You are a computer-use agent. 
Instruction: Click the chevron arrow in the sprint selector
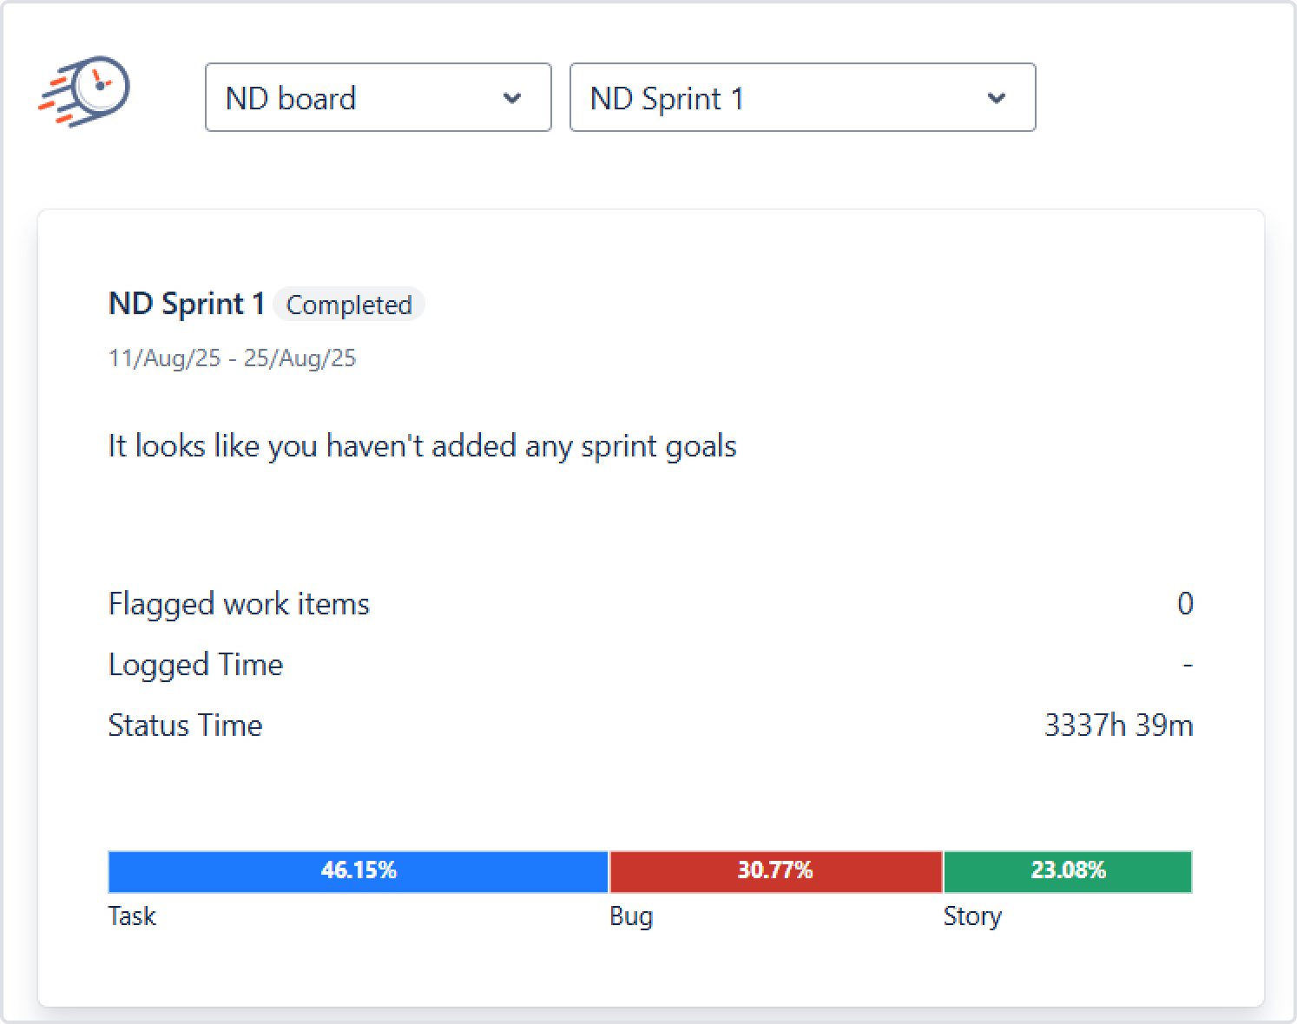(997, 98)
